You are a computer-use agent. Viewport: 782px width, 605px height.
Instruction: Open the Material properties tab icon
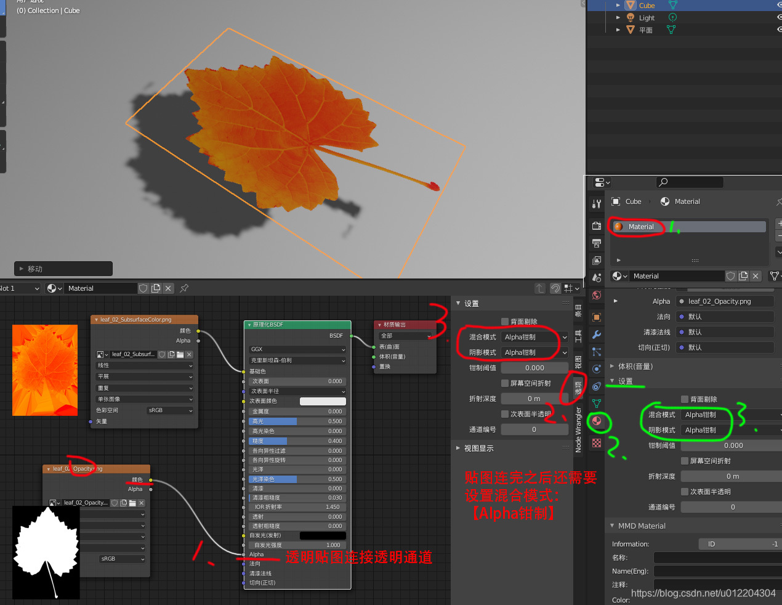pos(596,422)
